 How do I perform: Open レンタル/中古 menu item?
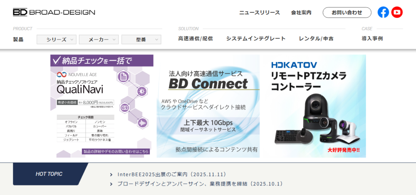point(316,39)
